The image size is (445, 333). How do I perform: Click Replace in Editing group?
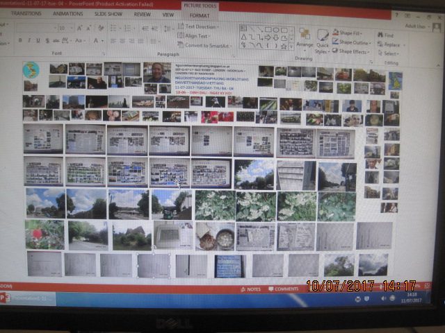pos(391,44)
